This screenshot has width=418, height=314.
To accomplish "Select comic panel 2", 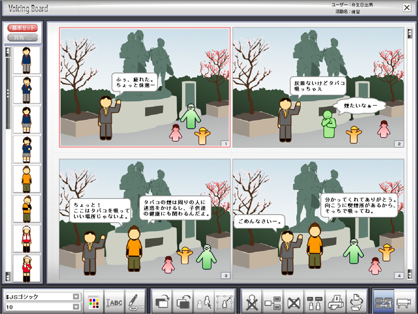I will 318,87.
